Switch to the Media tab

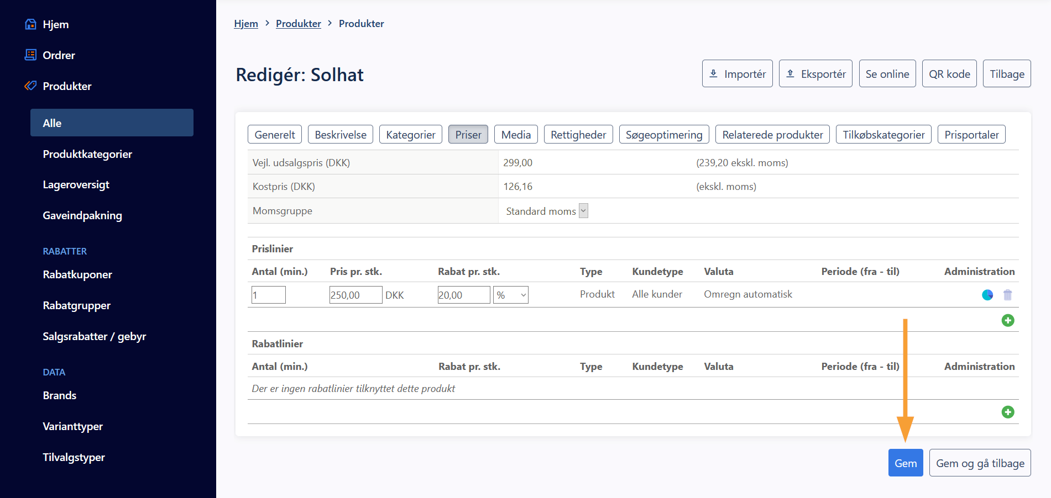(x=515, y=135)
